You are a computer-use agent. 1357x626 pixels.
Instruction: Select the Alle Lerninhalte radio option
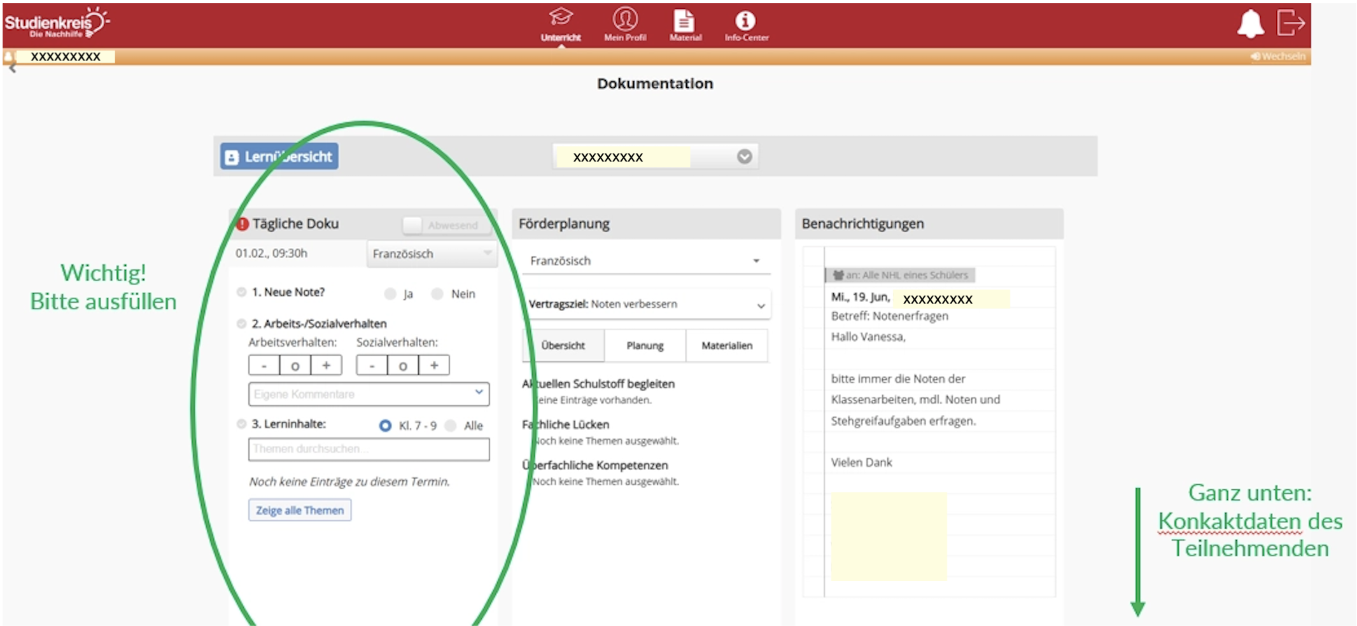pyautogui.click(x=451, y=426)
